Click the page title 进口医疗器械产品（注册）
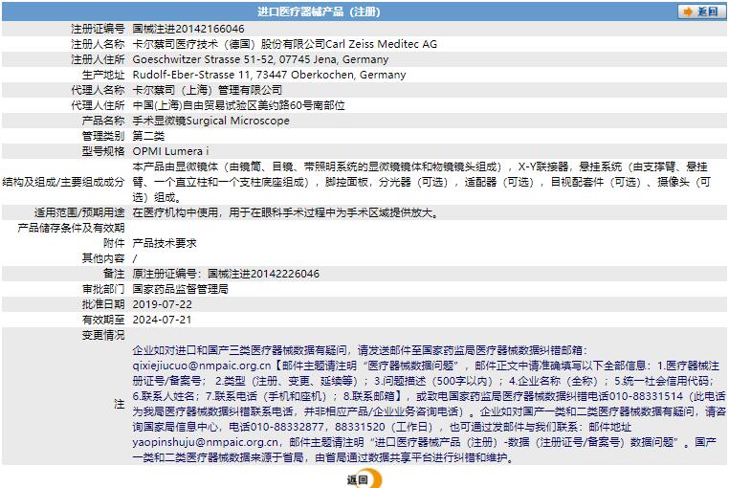This screenshot has height=488, width=729. click(319, 11)
